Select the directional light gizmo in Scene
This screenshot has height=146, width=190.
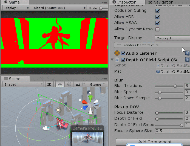[58, 110]
